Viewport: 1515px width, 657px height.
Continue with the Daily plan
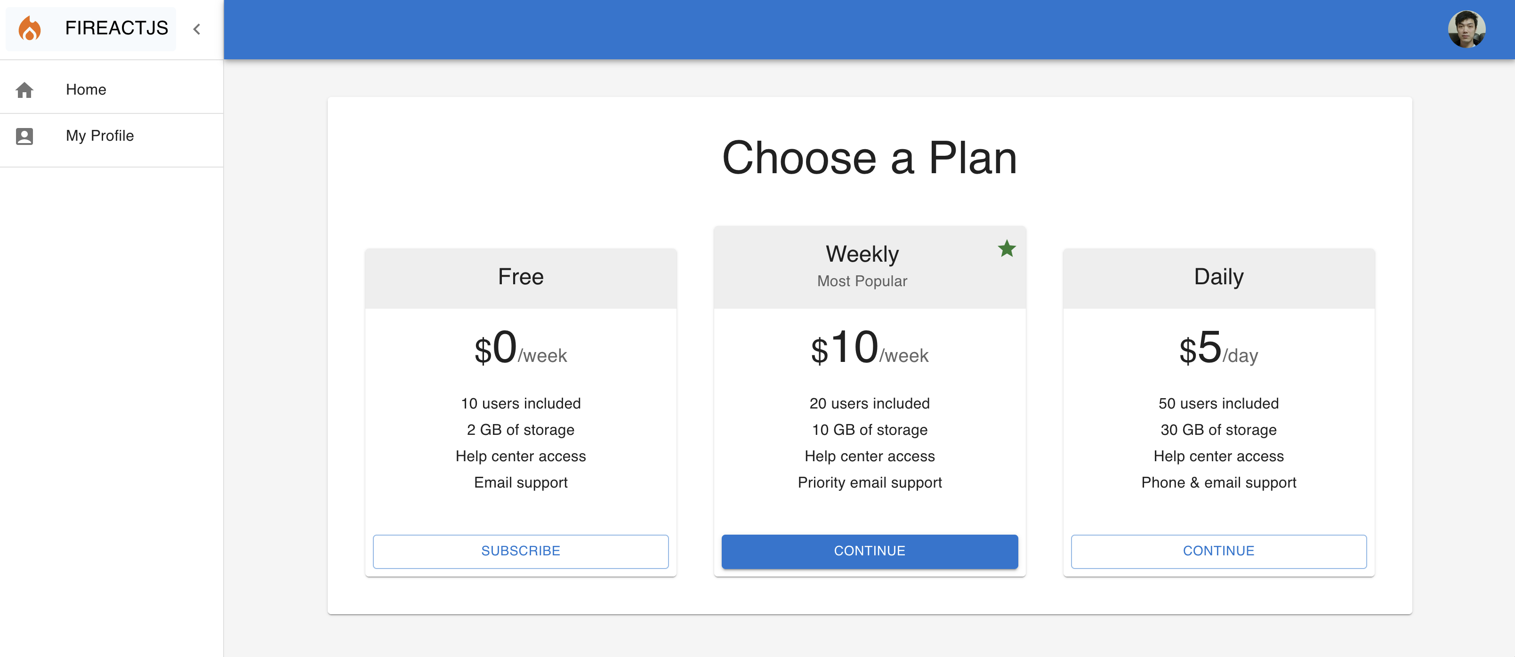1218,551
